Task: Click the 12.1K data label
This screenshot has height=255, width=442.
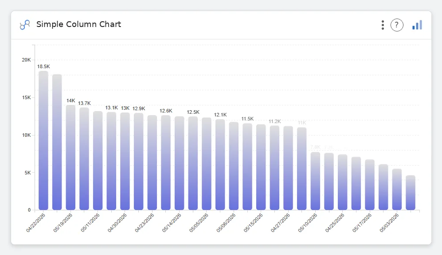Action: pyautogui.click(x=220, y=115)
